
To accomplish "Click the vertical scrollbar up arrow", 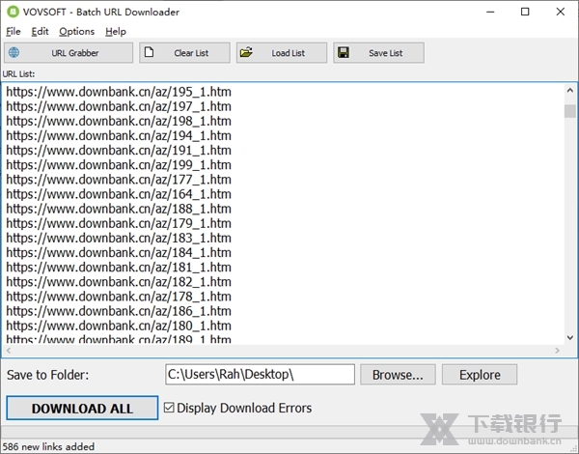I will 569,90.
